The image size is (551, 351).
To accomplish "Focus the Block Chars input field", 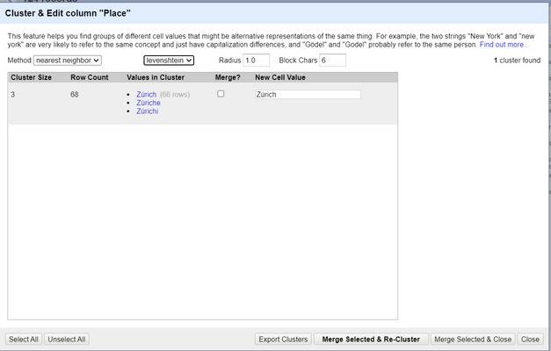I will click(332, 61).
